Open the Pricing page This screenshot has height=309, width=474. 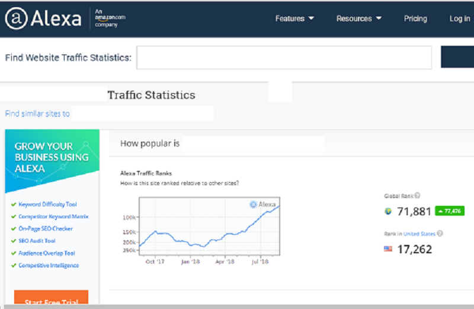[x=415, y=18]
